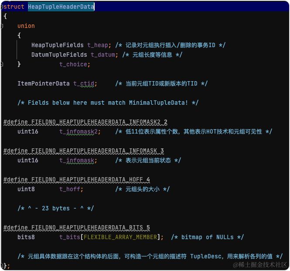Click the DatumTupleFields type name
290x271 pixels.
click(59, 55)
